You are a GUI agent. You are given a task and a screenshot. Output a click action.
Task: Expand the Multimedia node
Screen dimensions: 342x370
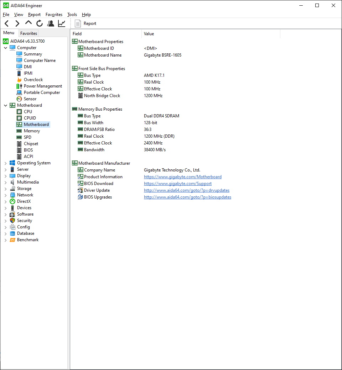[x=5, y=182]
